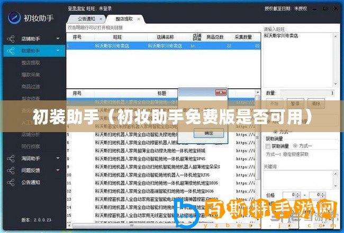Open 公告通知 in the sidebar
344x233 pixels.
point(31,182)
